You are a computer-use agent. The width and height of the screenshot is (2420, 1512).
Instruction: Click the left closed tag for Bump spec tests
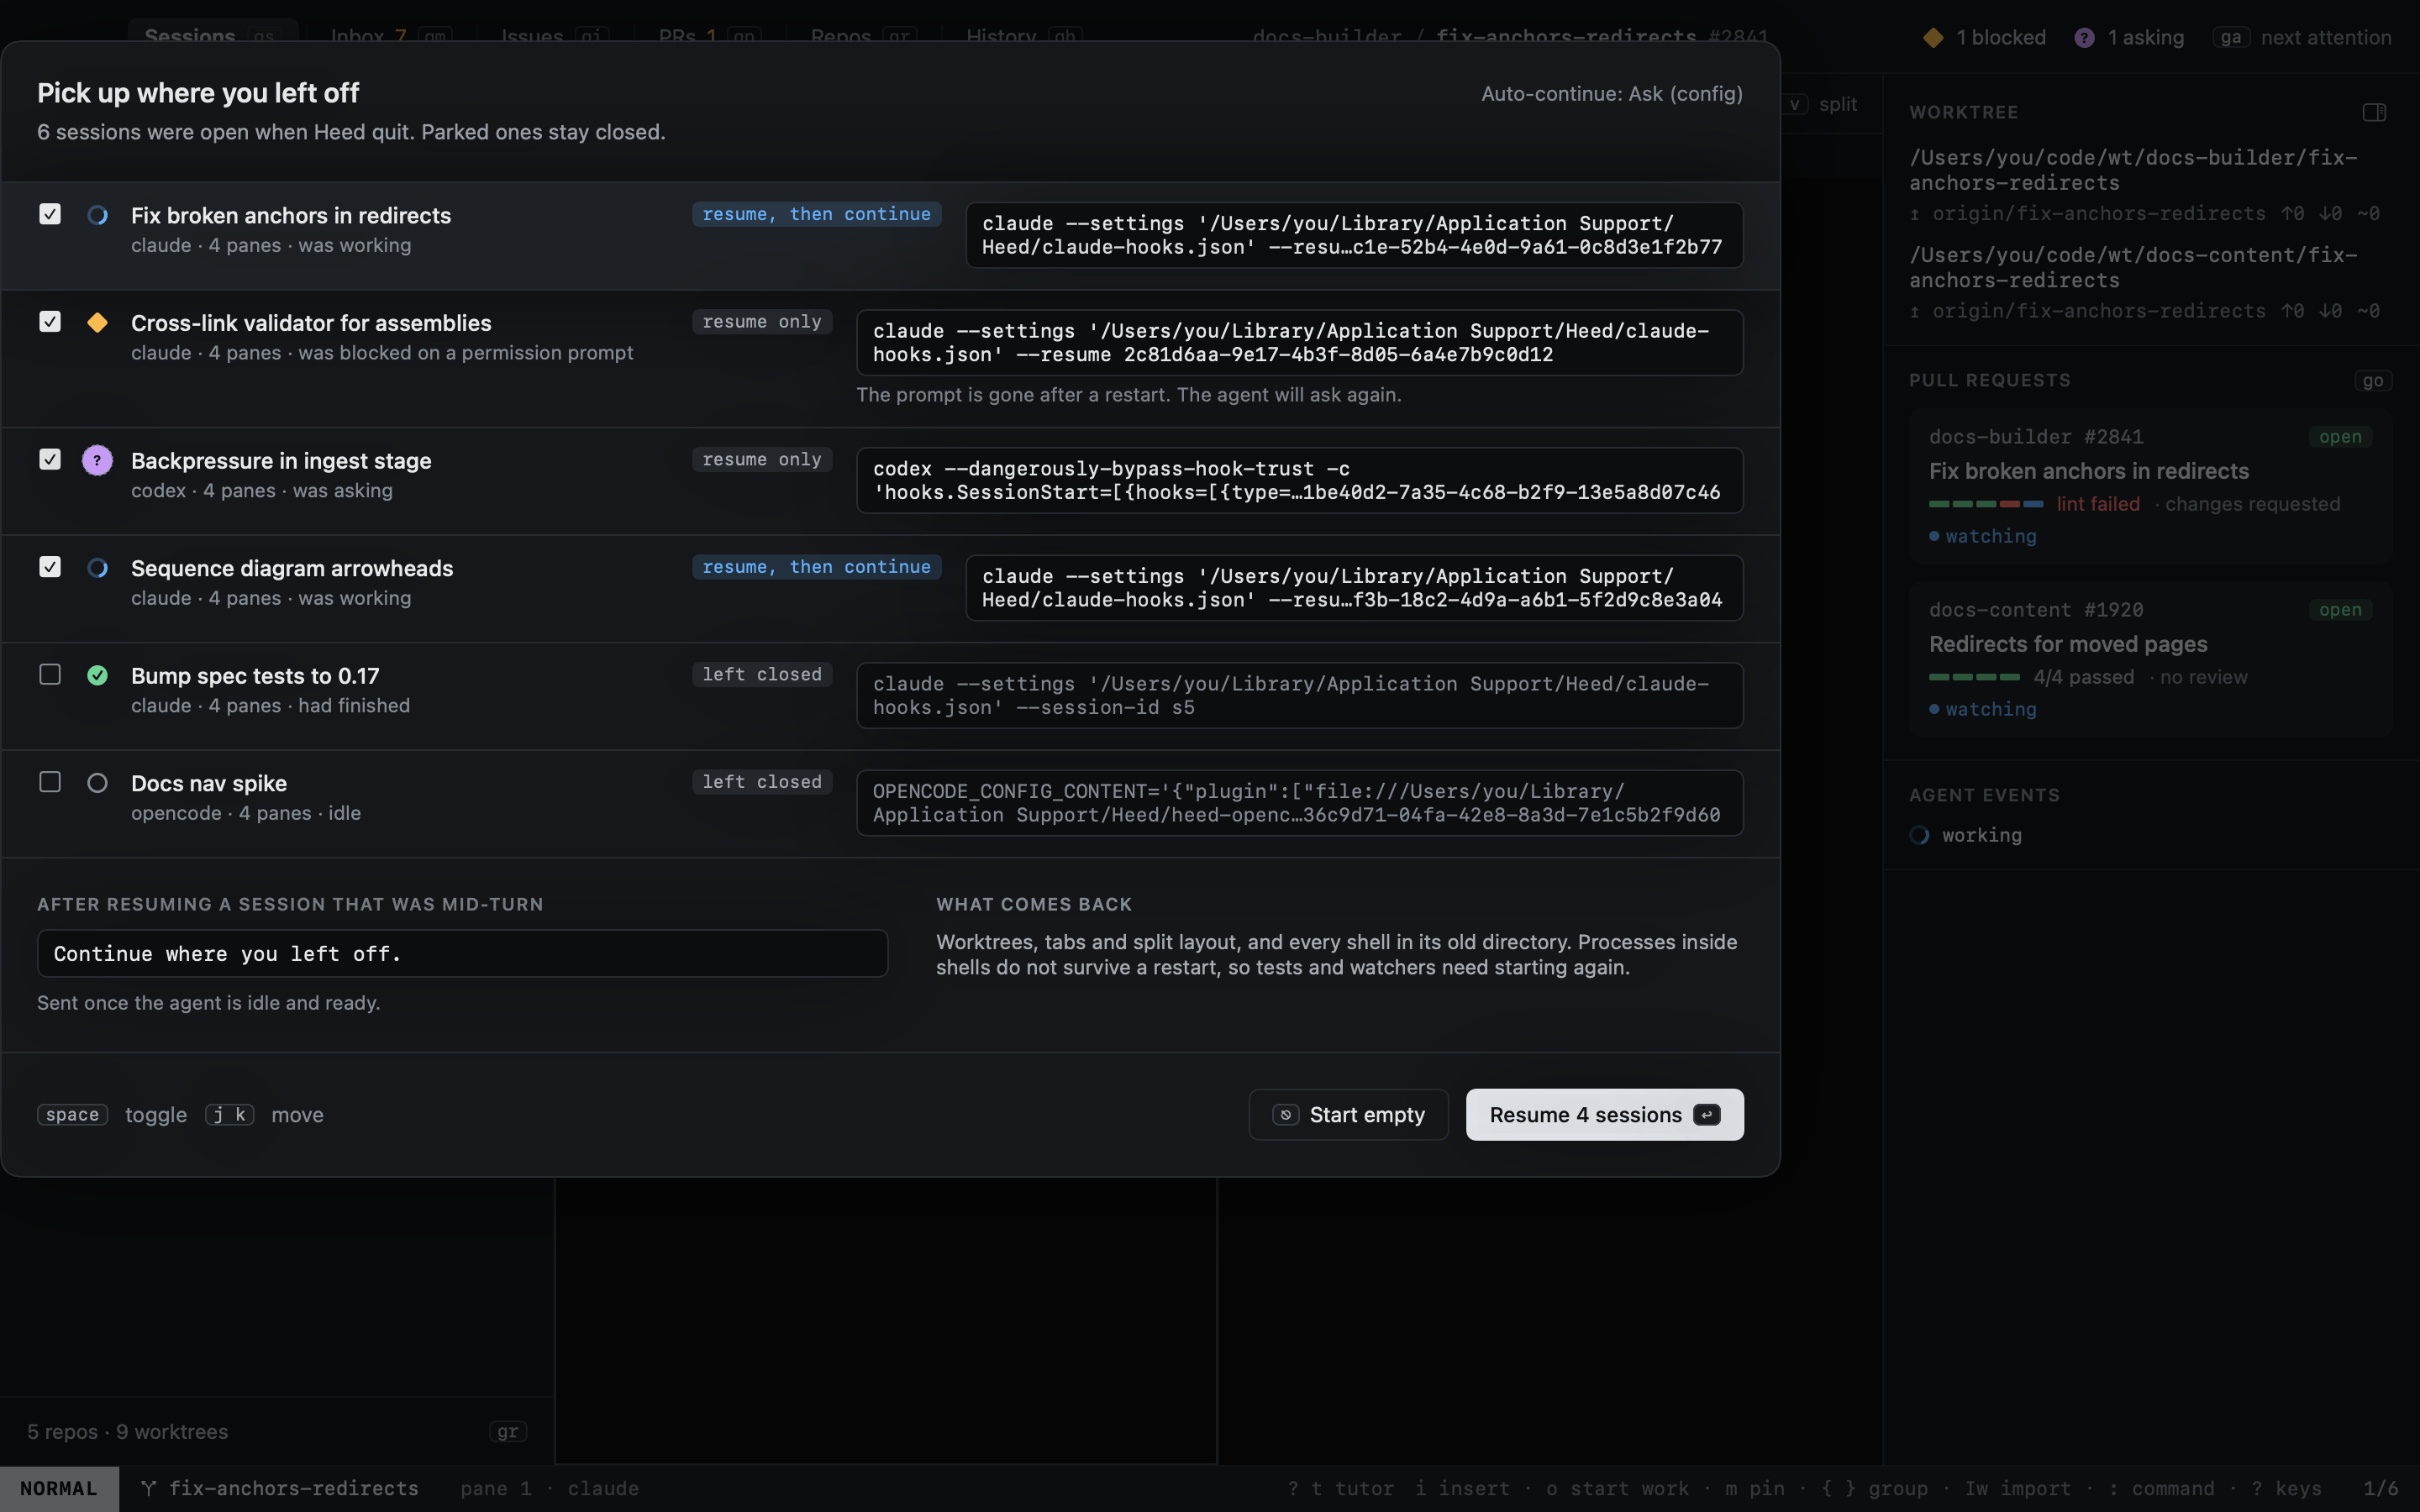[x=761, y=674]
